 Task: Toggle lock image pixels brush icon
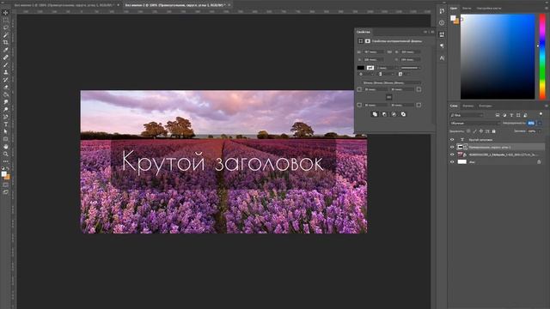coord(474,131)
